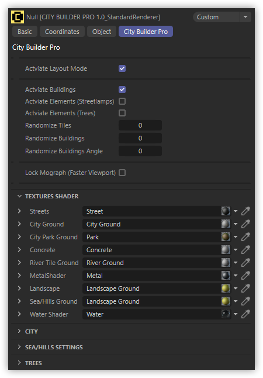The width and height of the screenshot is (263, 378).
Task: Expand the City Park Ground chevron
Action: click(19, 237)
